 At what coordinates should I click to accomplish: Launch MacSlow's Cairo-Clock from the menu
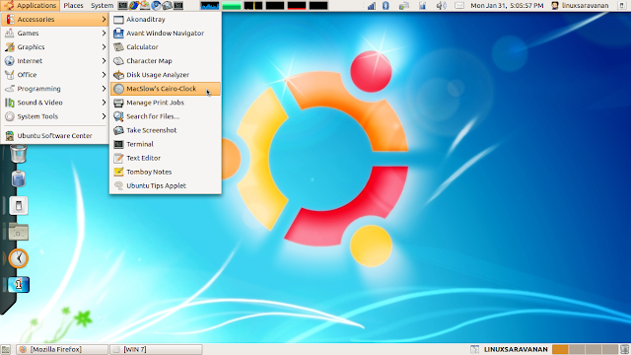(166, 89)
